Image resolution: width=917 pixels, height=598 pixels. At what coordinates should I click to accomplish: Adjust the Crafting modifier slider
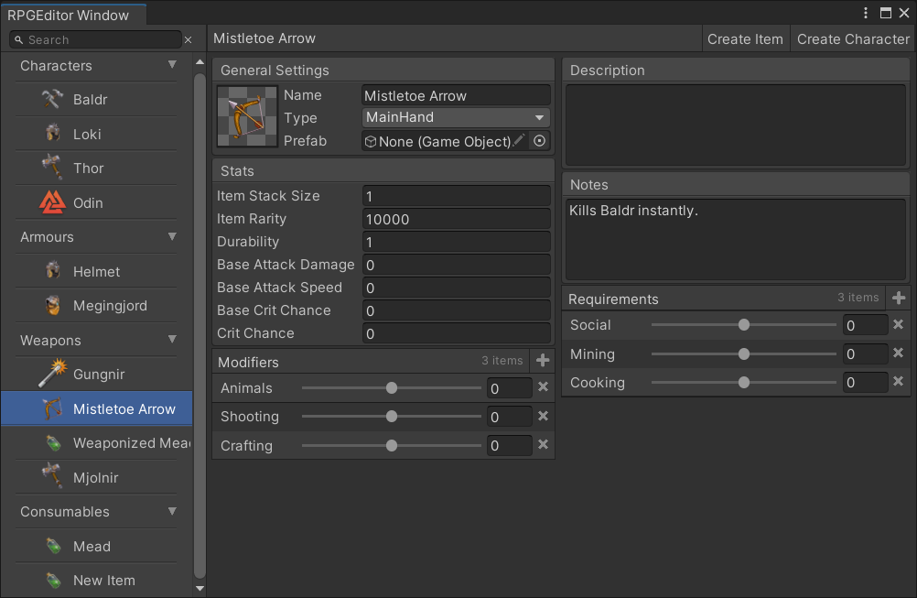(392, 445)
